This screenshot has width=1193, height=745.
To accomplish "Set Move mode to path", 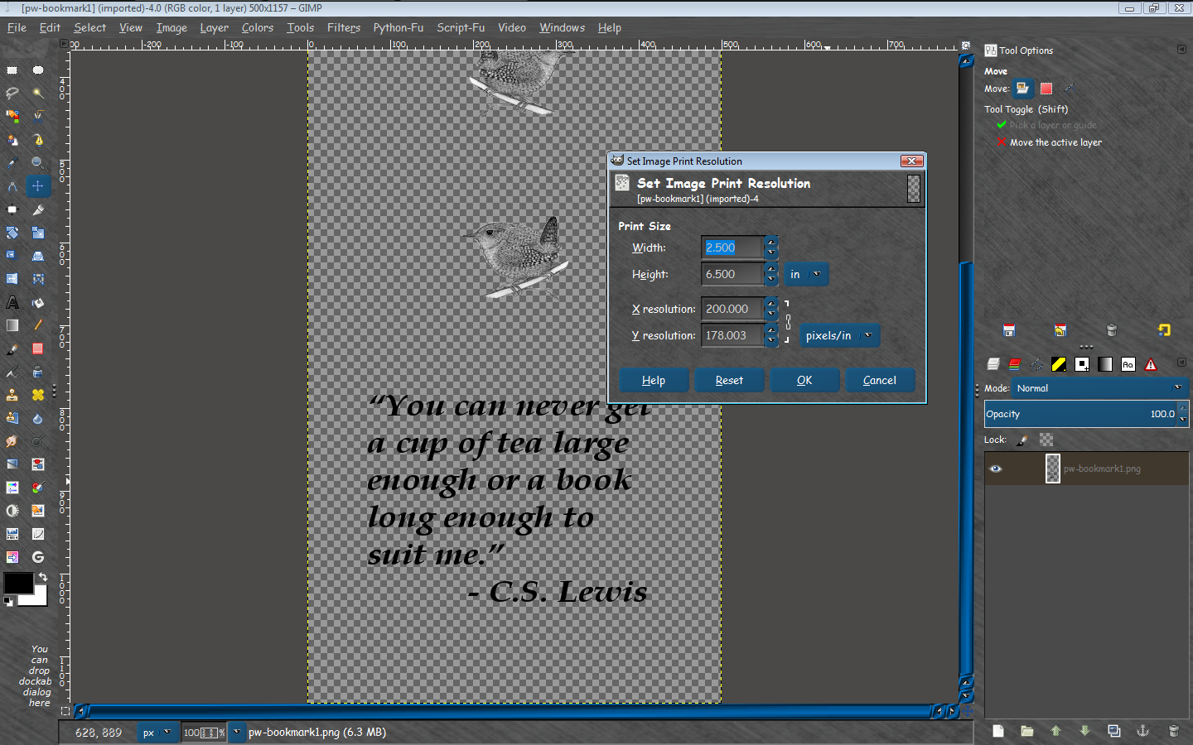I will 1070,89.
